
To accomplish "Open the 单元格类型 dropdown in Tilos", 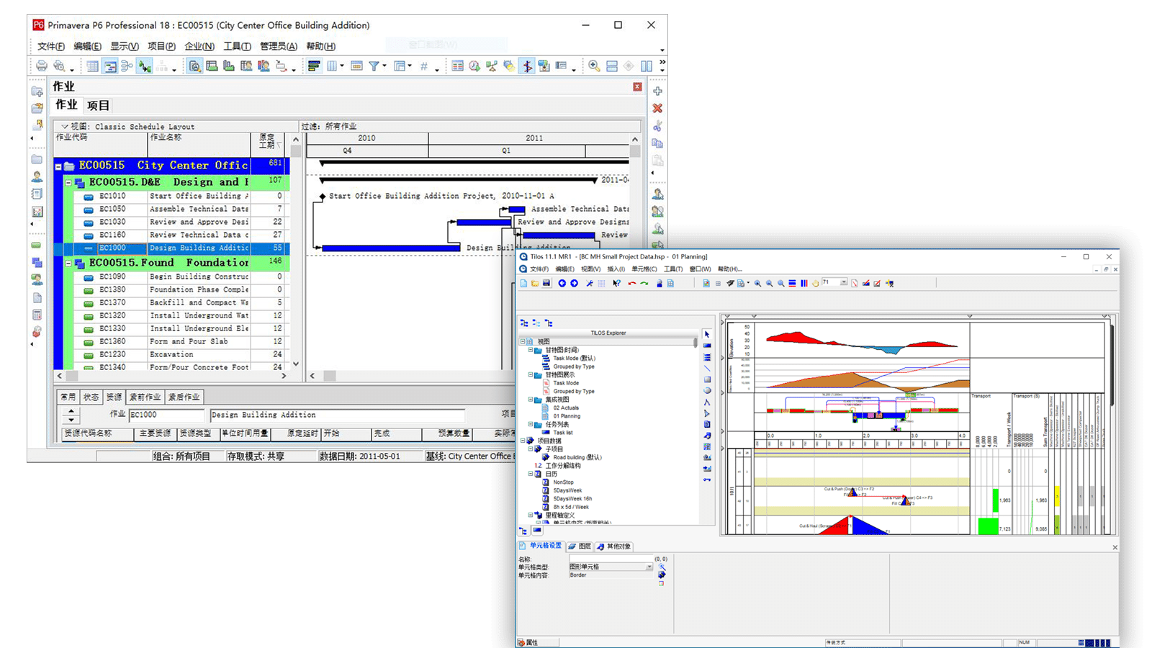I will [x=649, y=567].
